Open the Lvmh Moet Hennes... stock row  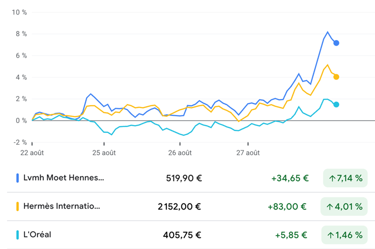click(x=191, y=178)
